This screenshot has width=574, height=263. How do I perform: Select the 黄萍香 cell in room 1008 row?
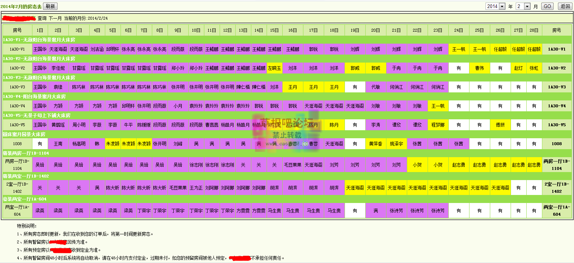pos(376,144)
